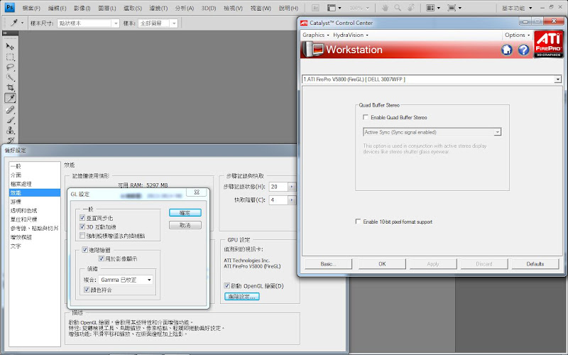Select the Eyedropper tool in the toolbox
The image size is (568, 355).
tap(10, 98)
